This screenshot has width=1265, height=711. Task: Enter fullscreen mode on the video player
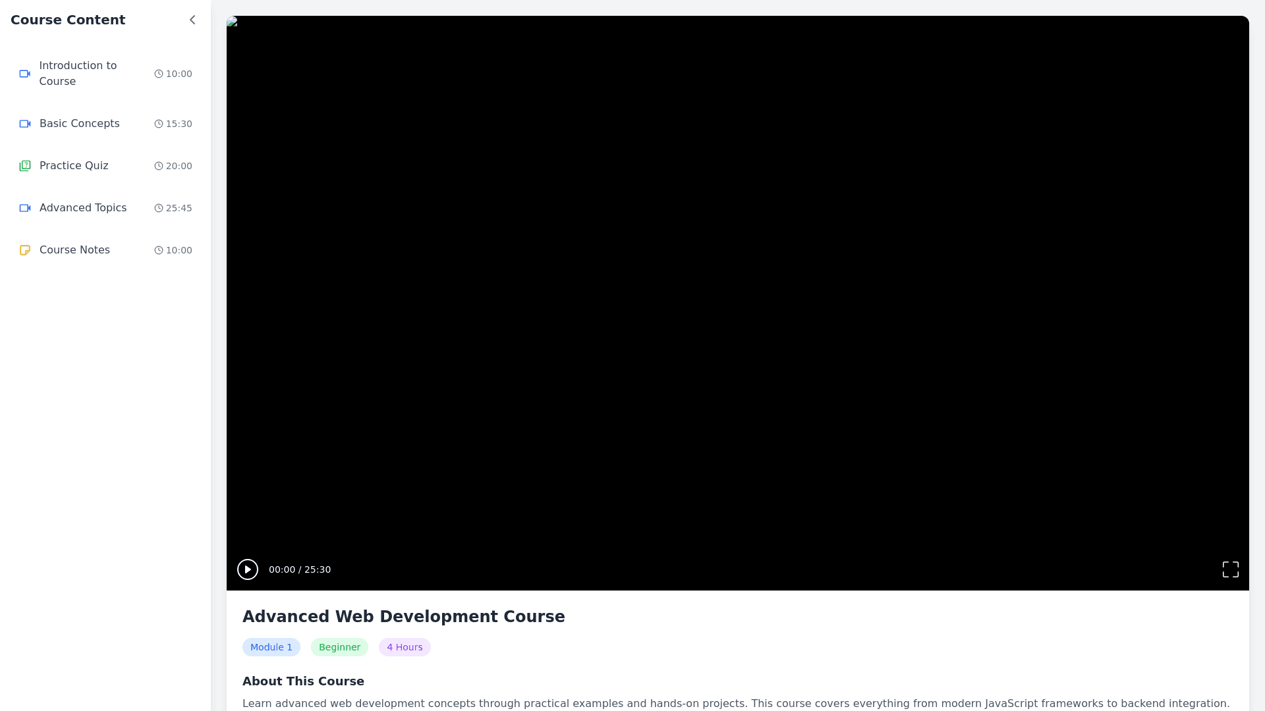[1230, 569]
